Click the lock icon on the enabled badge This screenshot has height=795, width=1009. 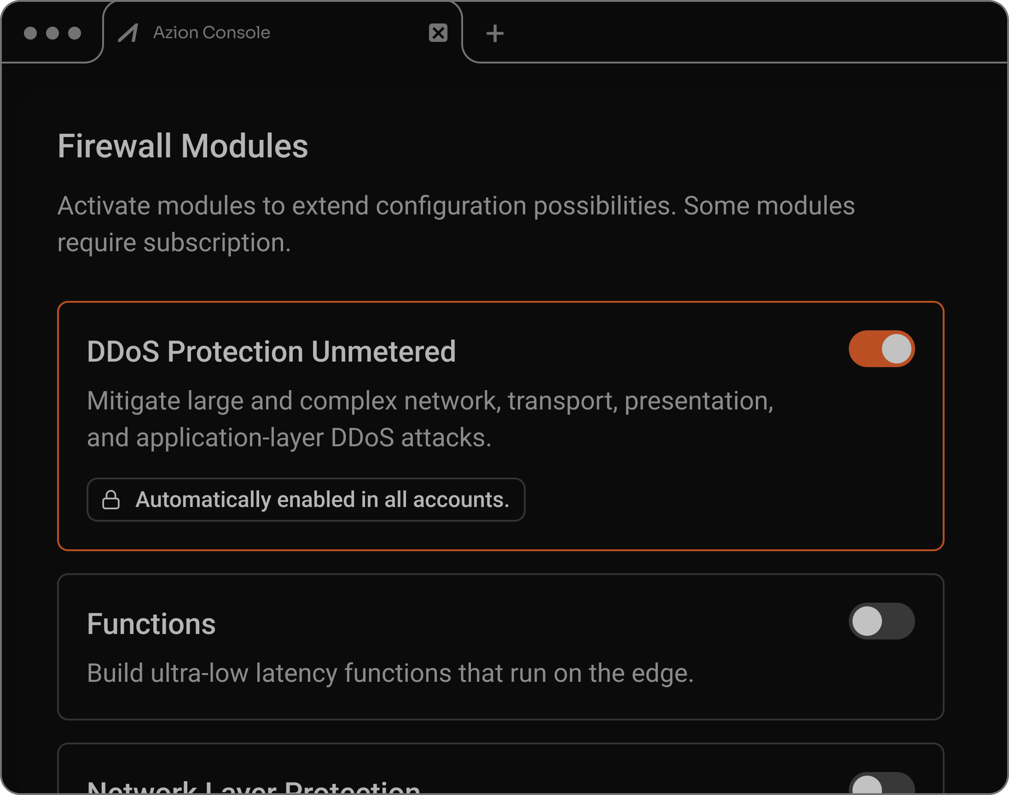[111, 500]
